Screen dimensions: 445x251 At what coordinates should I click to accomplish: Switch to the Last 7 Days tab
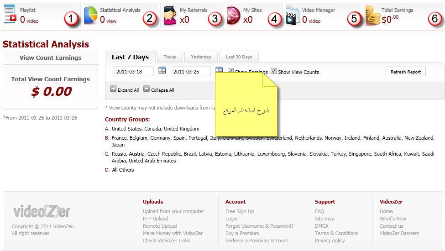130,57
